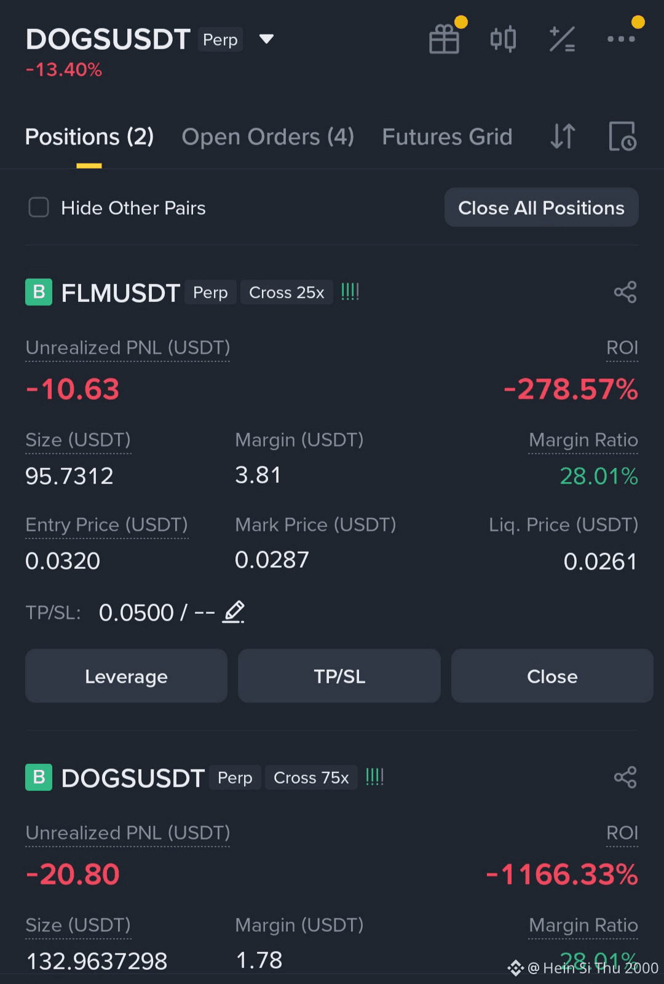The width and height of the screenshot is (664, 984).
Task: Click Close All Positions button
Action: click(x=542, y=208)
